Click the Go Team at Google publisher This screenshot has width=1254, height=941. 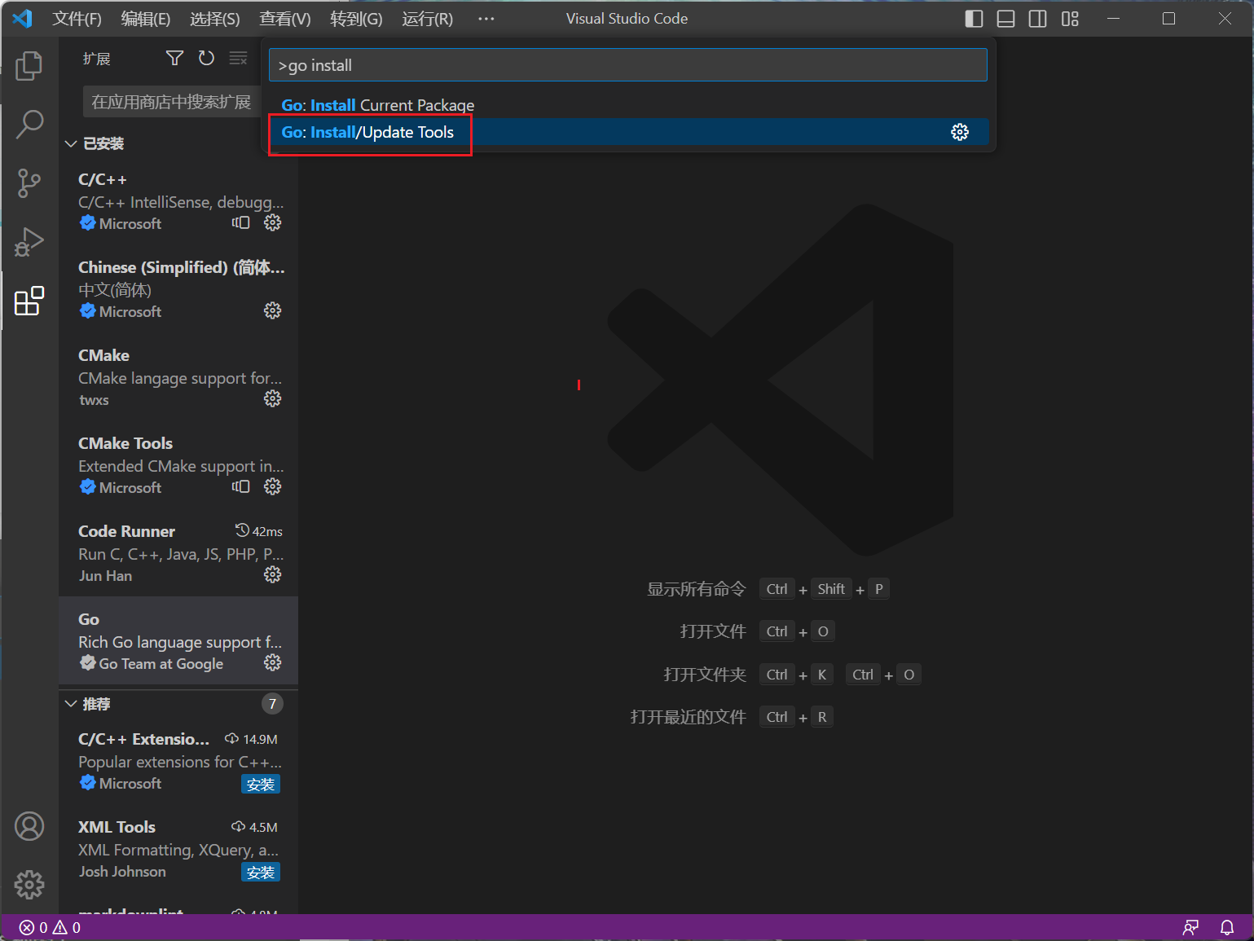pyautogui.click(x=161, y=664)
